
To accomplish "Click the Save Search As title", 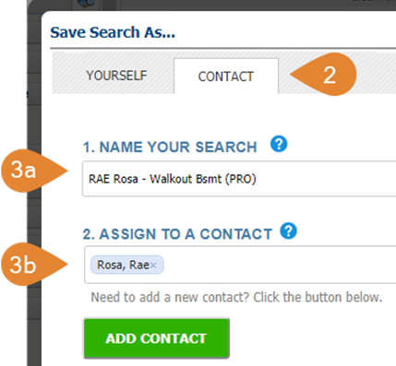I will (113, 32).
